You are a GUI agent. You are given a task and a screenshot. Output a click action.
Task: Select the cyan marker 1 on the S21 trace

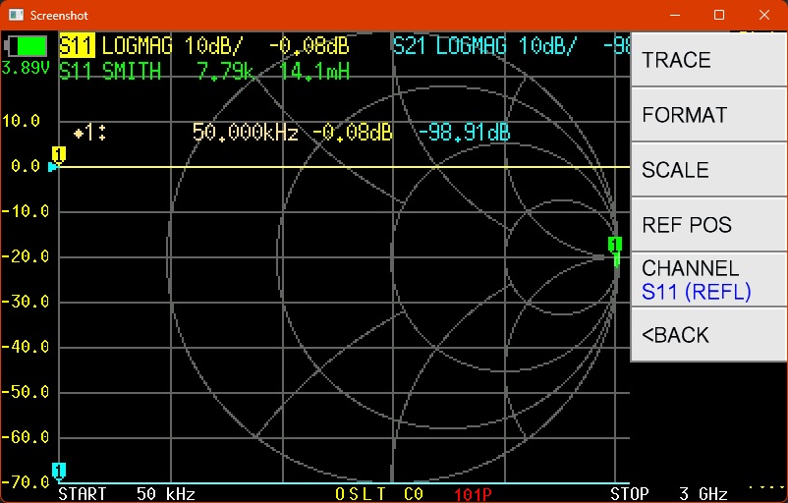(x=59, y=470)
